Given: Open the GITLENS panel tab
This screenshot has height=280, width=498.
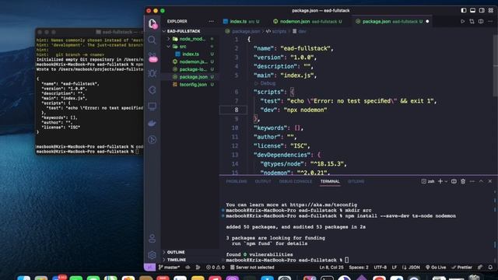Looking at the screenshot, I should click(x=356, y=181).
